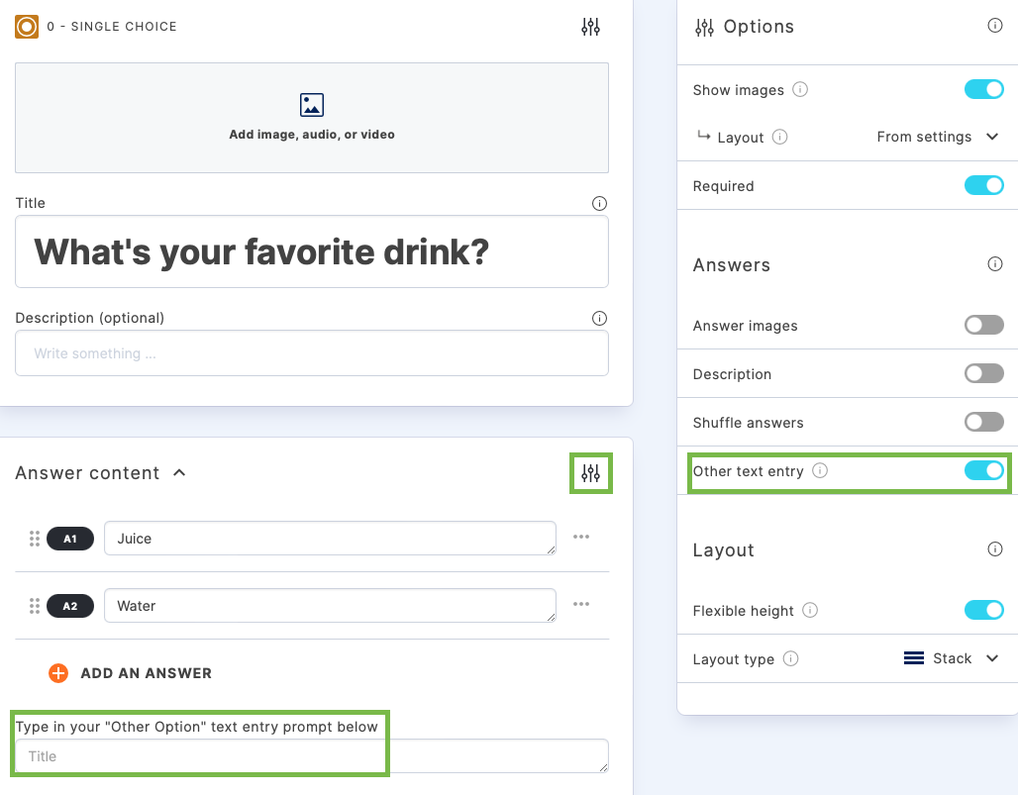
Task: Click the question Title input field
Action: [312, 251]
